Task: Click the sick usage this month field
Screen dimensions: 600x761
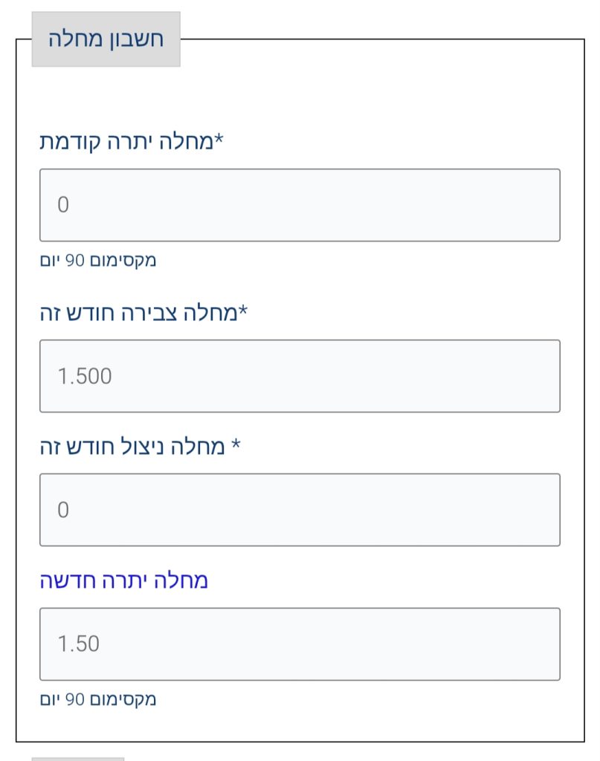Action: click(300, 510)
